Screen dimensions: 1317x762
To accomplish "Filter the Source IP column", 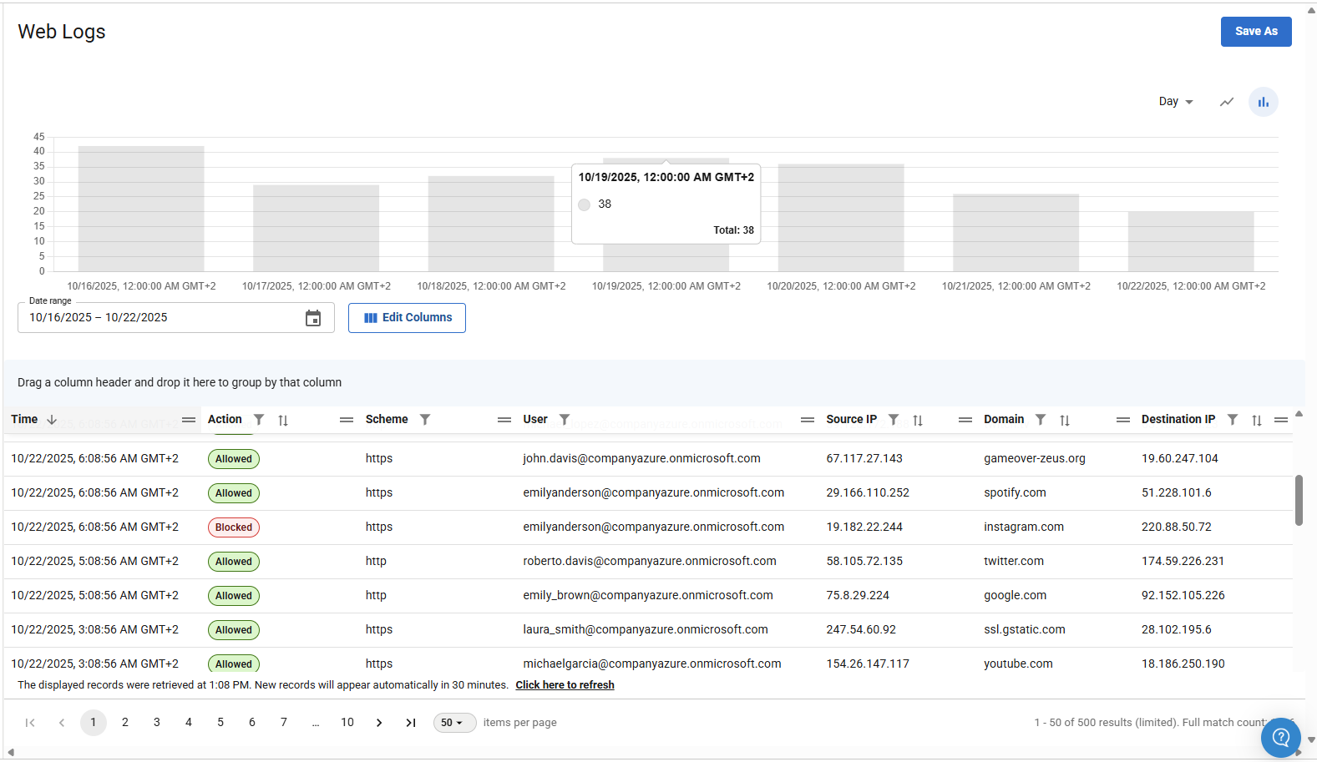I will (x=894, y=420).
